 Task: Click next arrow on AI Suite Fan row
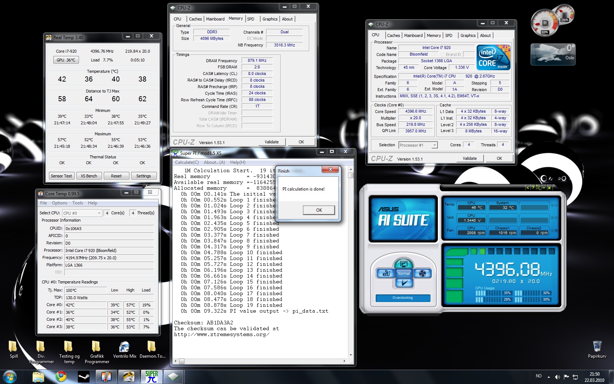(556, 230)
